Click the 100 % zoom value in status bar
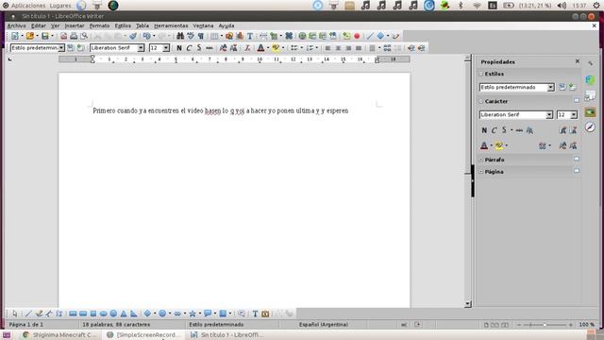 pyautogui.click(x=586, y=325)
